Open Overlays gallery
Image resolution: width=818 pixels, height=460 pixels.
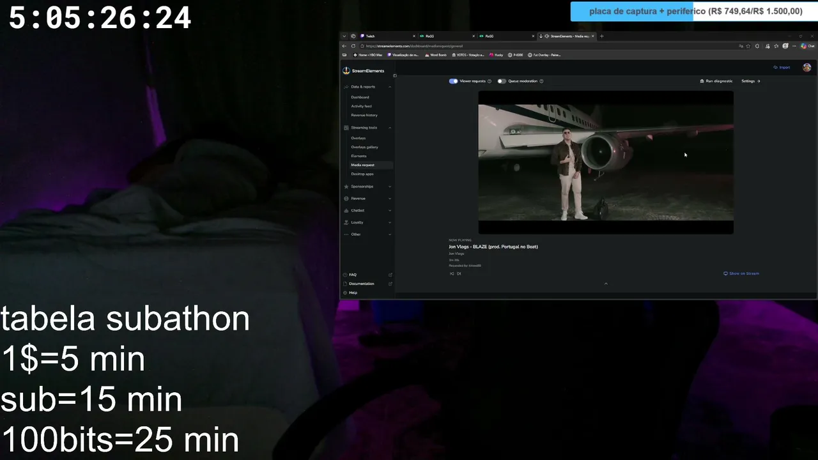coord(364,147)
